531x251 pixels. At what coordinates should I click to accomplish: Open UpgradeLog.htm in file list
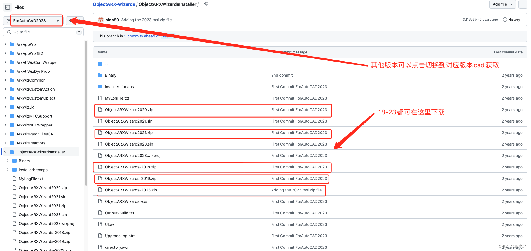pyautogui.click(x=120, y=236)
